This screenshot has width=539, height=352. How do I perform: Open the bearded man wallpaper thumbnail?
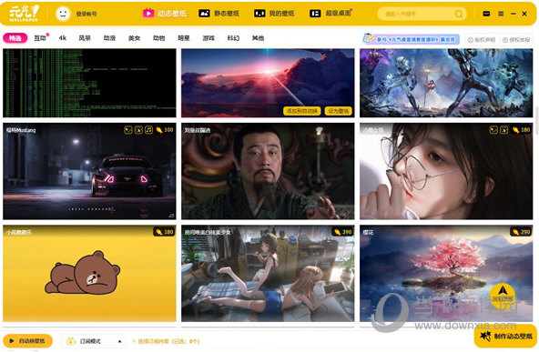click(x=268, y=171)
